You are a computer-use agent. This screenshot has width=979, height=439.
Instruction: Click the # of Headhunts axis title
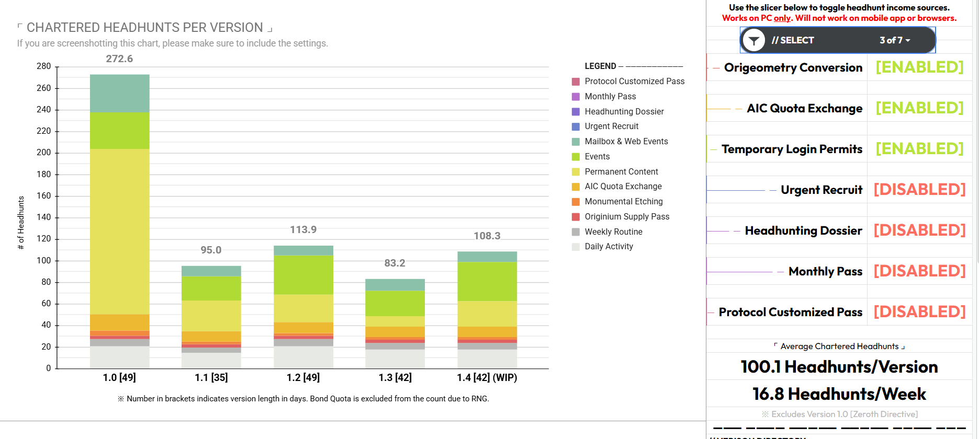click(x=21, y=223)
